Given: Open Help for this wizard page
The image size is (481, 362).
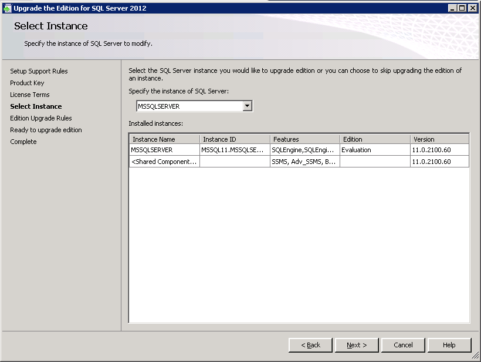Looking at the screenshot, I should 449,345.
